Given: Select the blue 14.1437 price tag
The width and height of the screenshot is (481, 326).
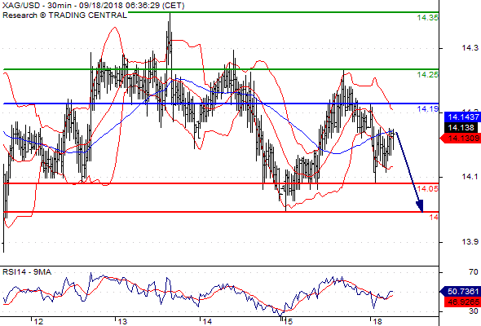Looking at the screenshot, I should tap(462, 117).
